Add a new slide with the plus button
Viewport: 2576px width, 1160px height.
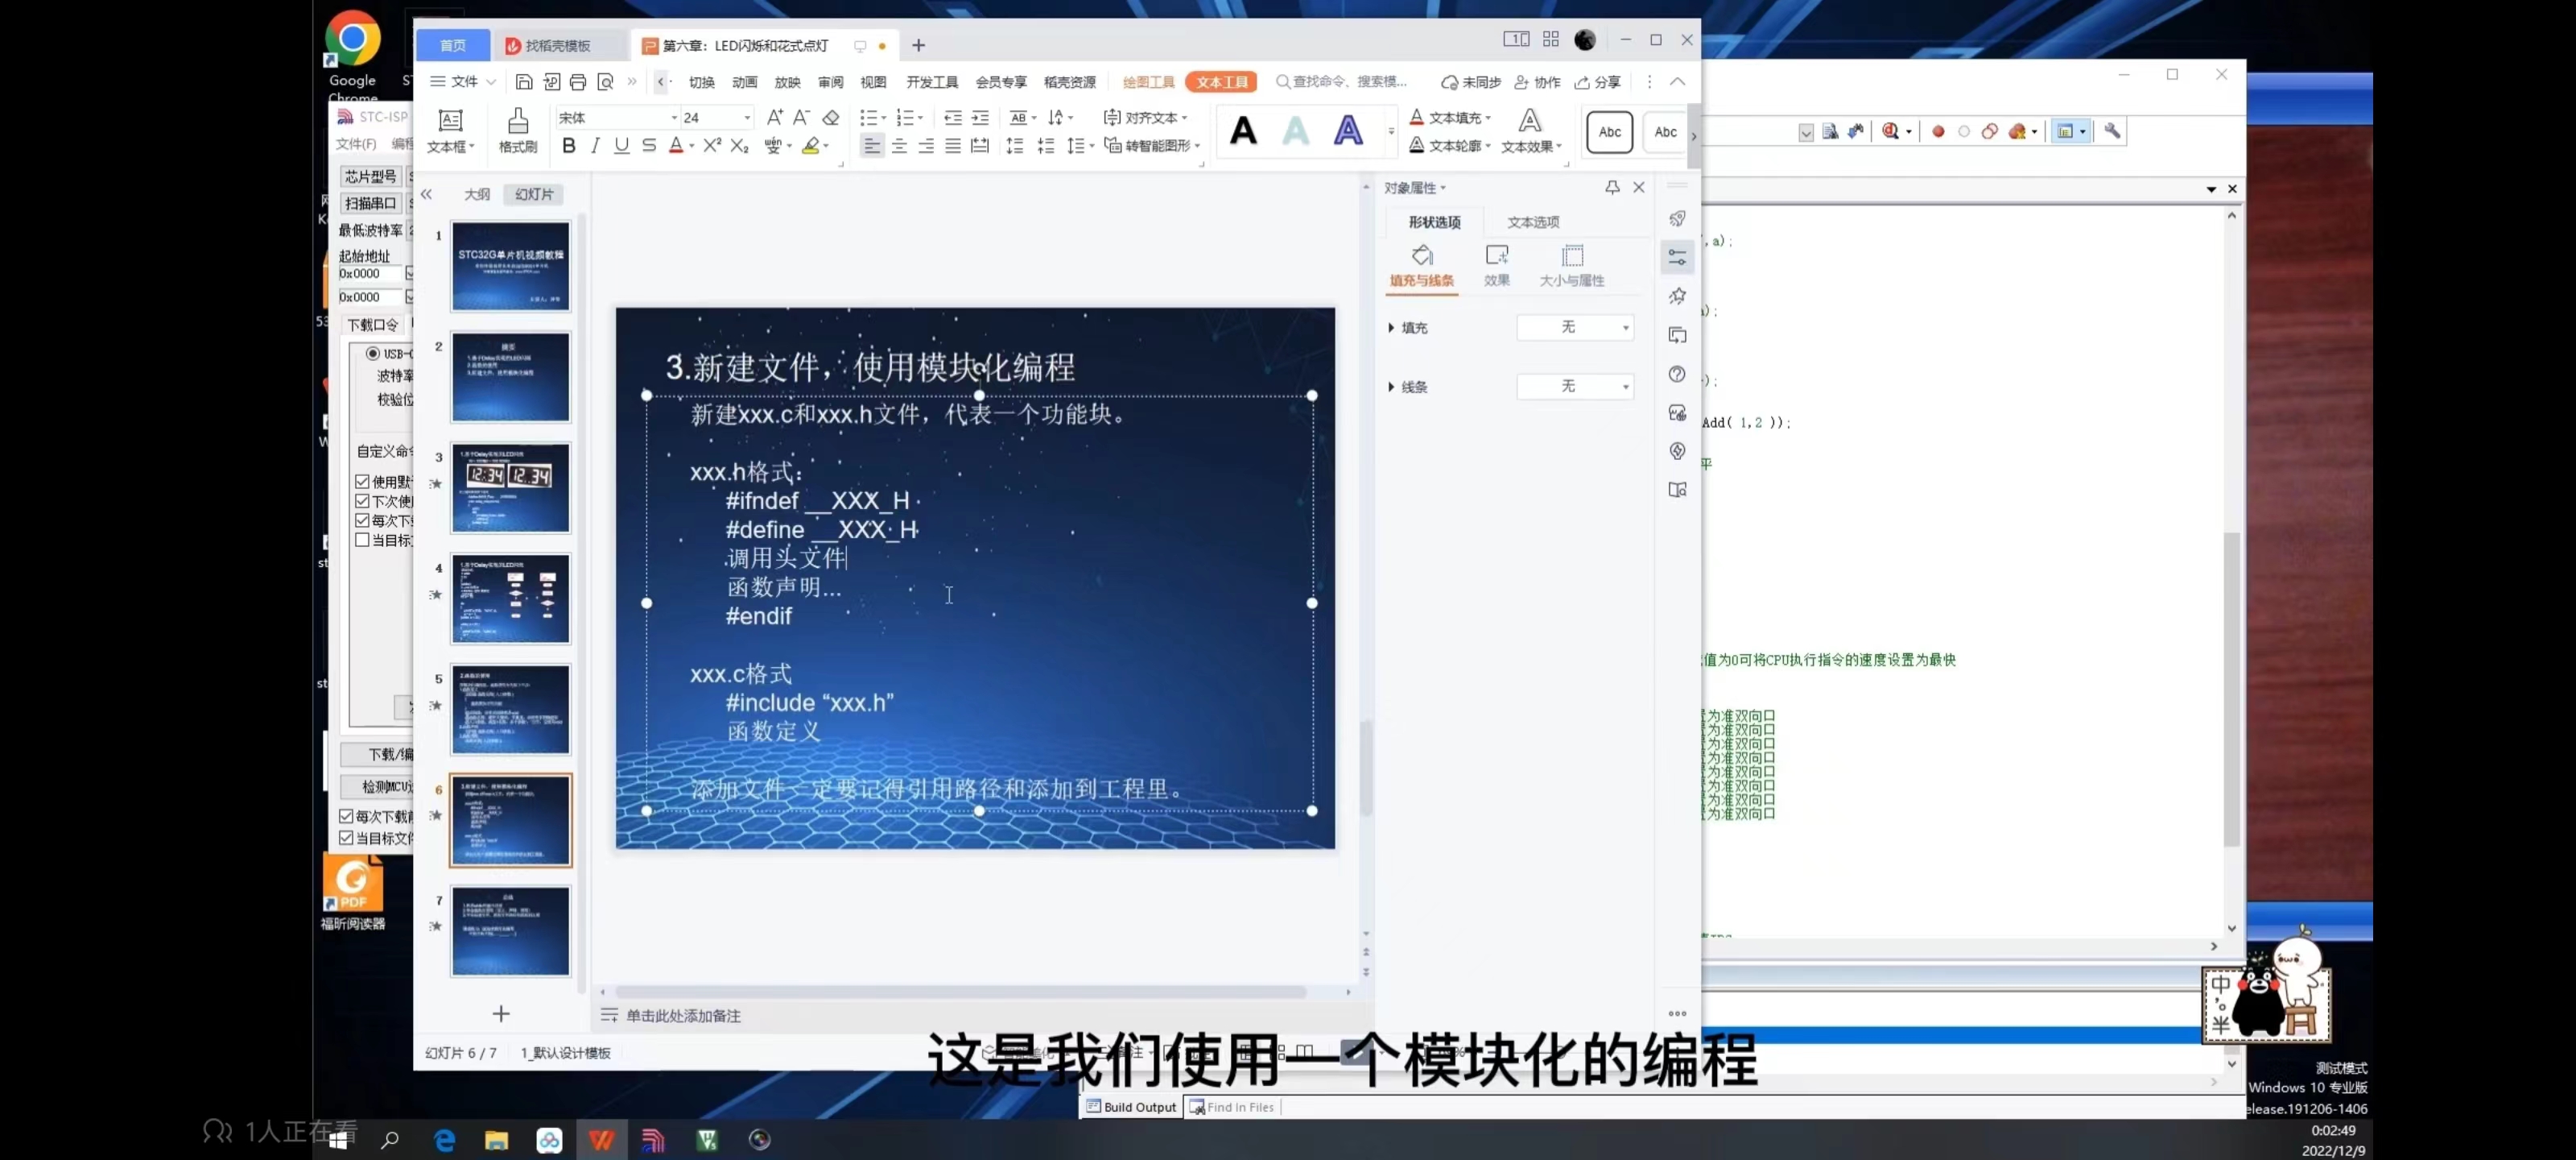tap(501, 1014)
